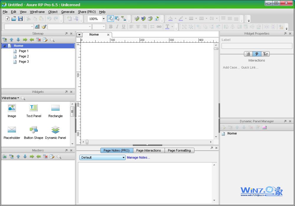295x206 pixels.
Task: Move the page up in the Sitemap
Action: pos(12,40)
